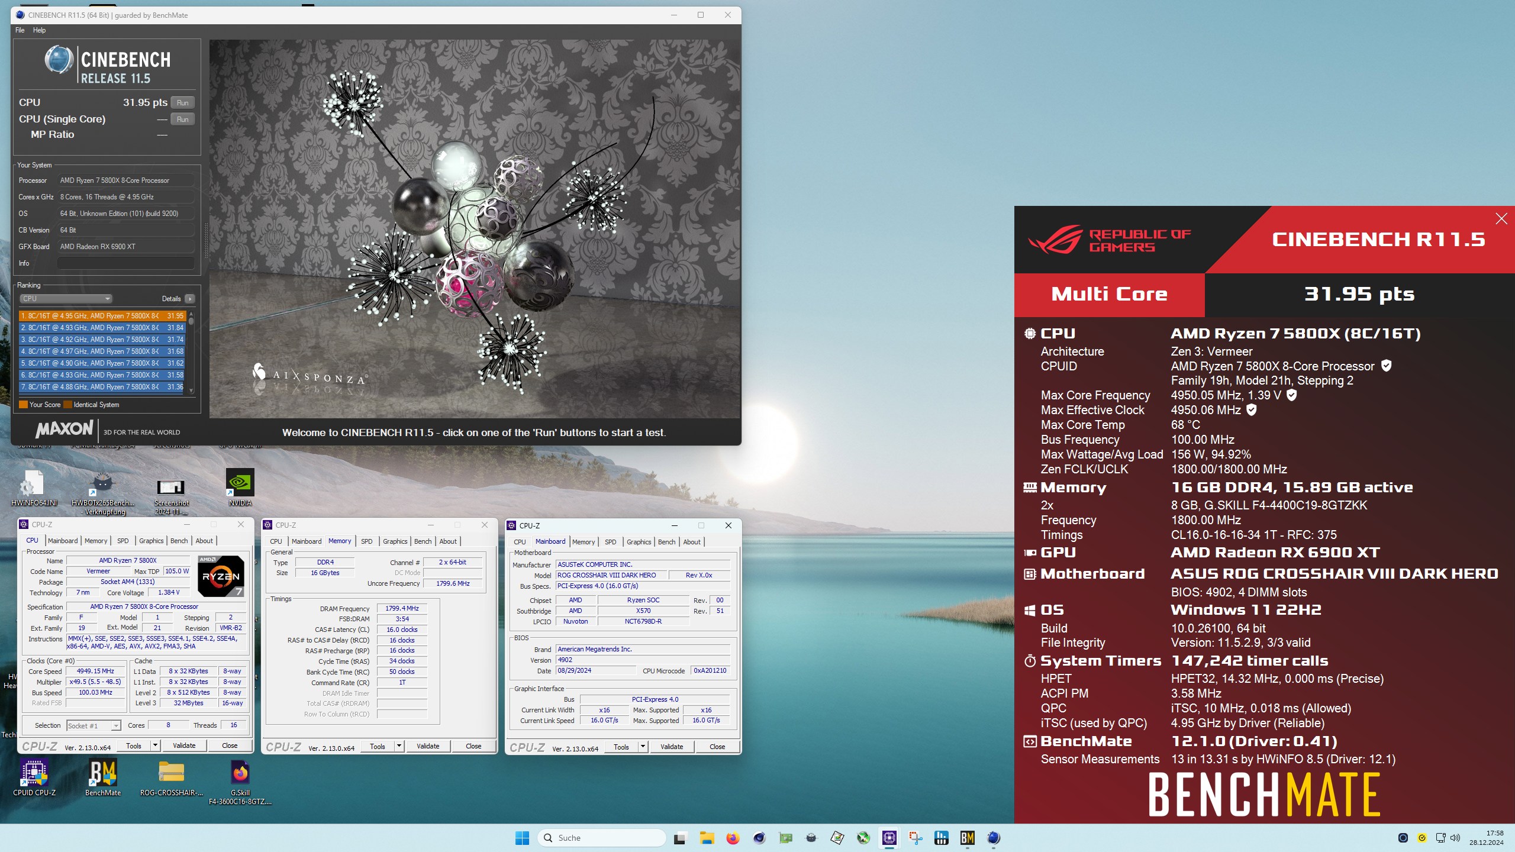The height and width of the screenshot is (852, 1515).
Task: Click the green circuit board taskbar icon
Action: click(785, 838)
